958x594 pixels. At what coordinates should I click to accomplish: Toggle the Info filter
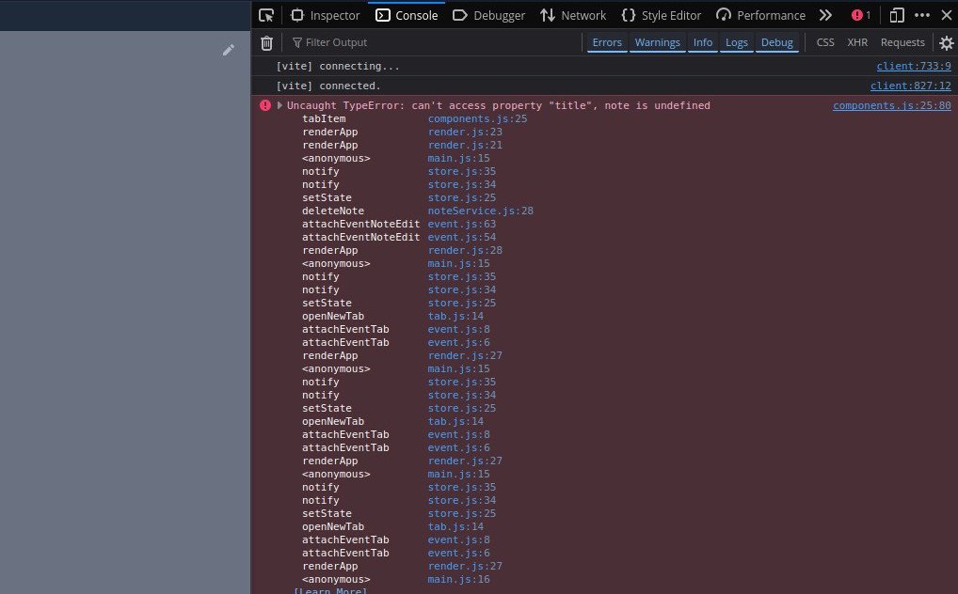(x=703, y=42)
